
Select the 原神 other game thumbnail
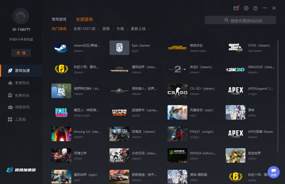click(x=236, y=112)
